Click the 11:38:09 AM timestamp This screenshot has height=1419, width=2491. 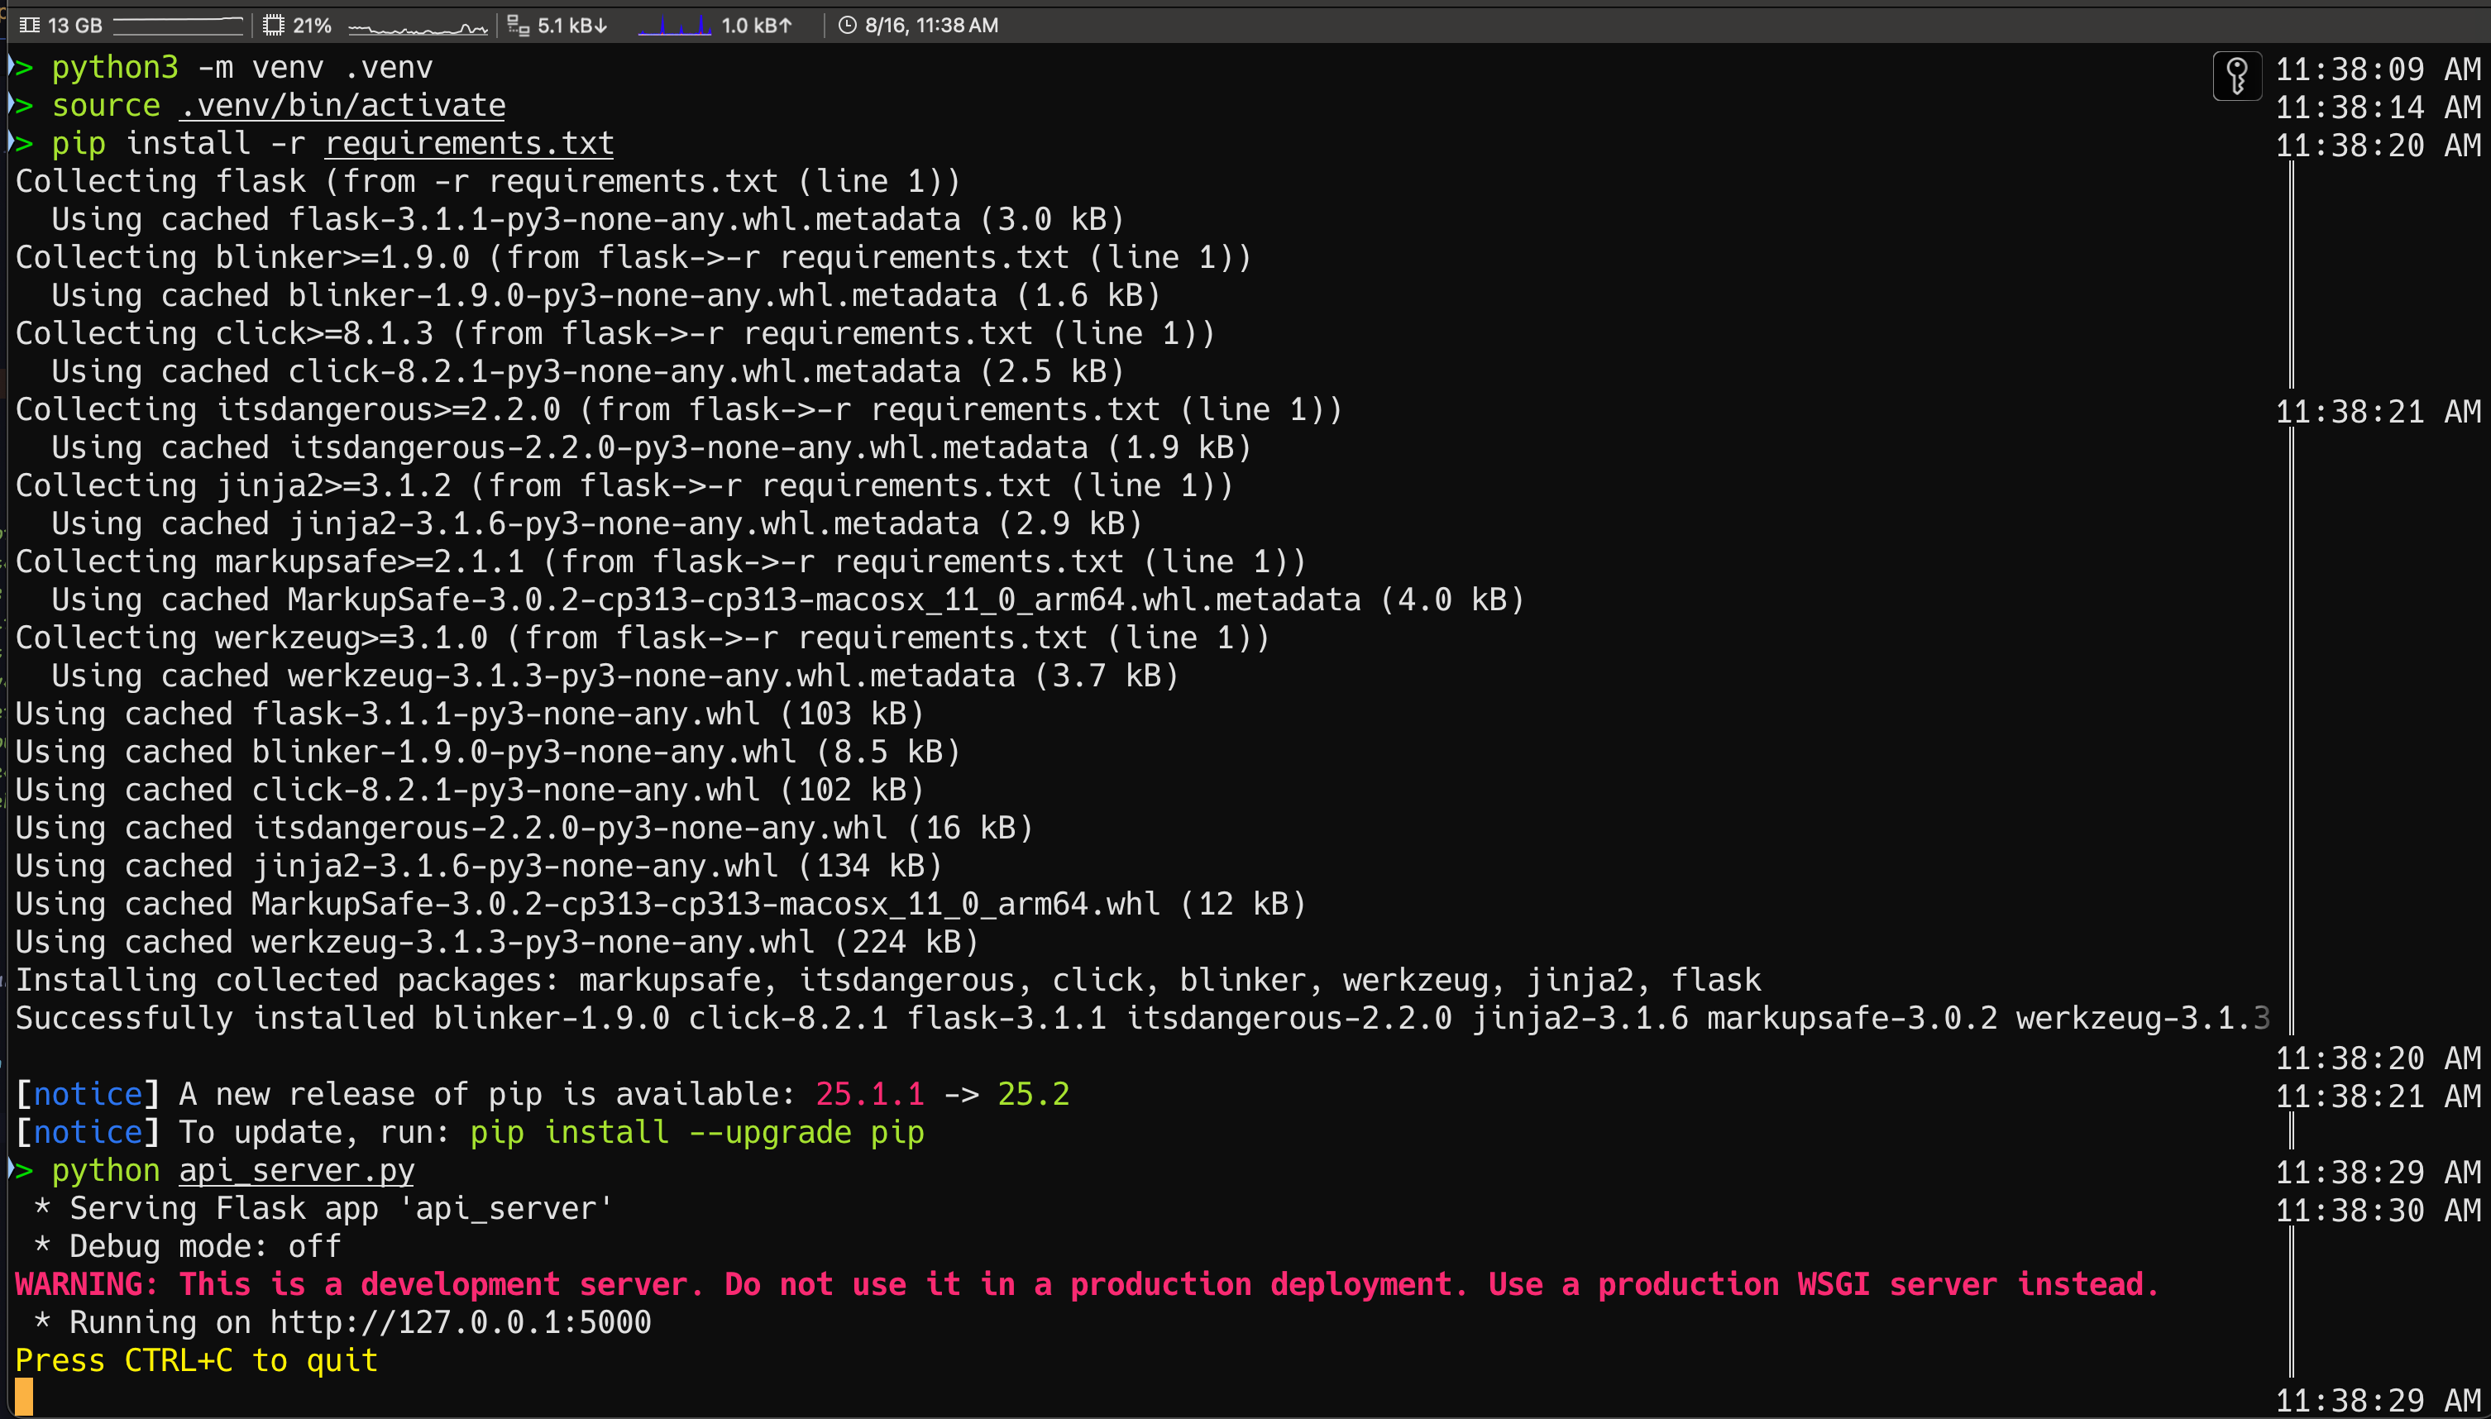click(x=2379, y=69)
